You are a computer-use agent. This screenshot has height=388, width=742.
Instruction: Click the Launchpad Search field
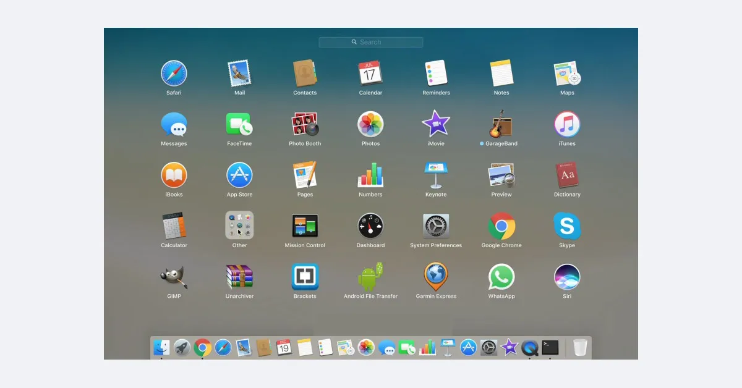[x=371, y=42]
